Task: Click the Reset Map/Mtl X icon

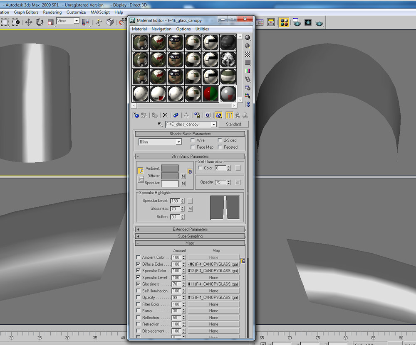Action: 165,115
